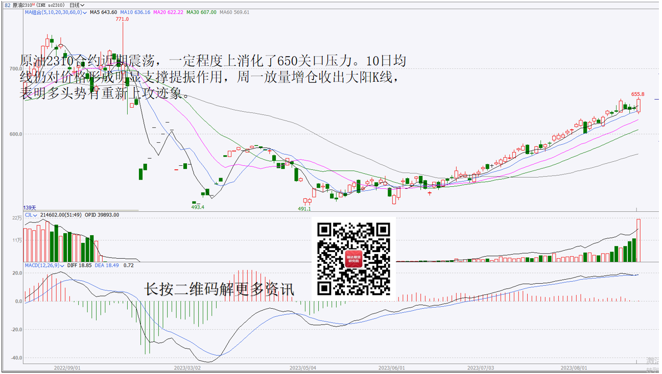Viewport: 662px width, 374px height.
Task: Click the 771.0 high price marker
Action: (x=122, y=19)
